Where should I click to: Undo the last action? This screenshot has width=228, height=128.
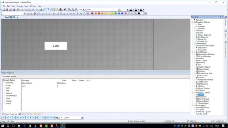[x=33, y=10]
